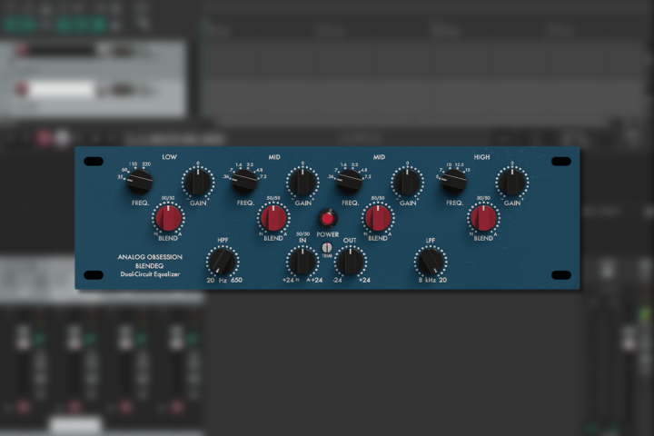This screenshot has height=436, width=654.
Task: Click the Dual-Circuit Equalizer subtitle
Action: click(x=150, y=274)
